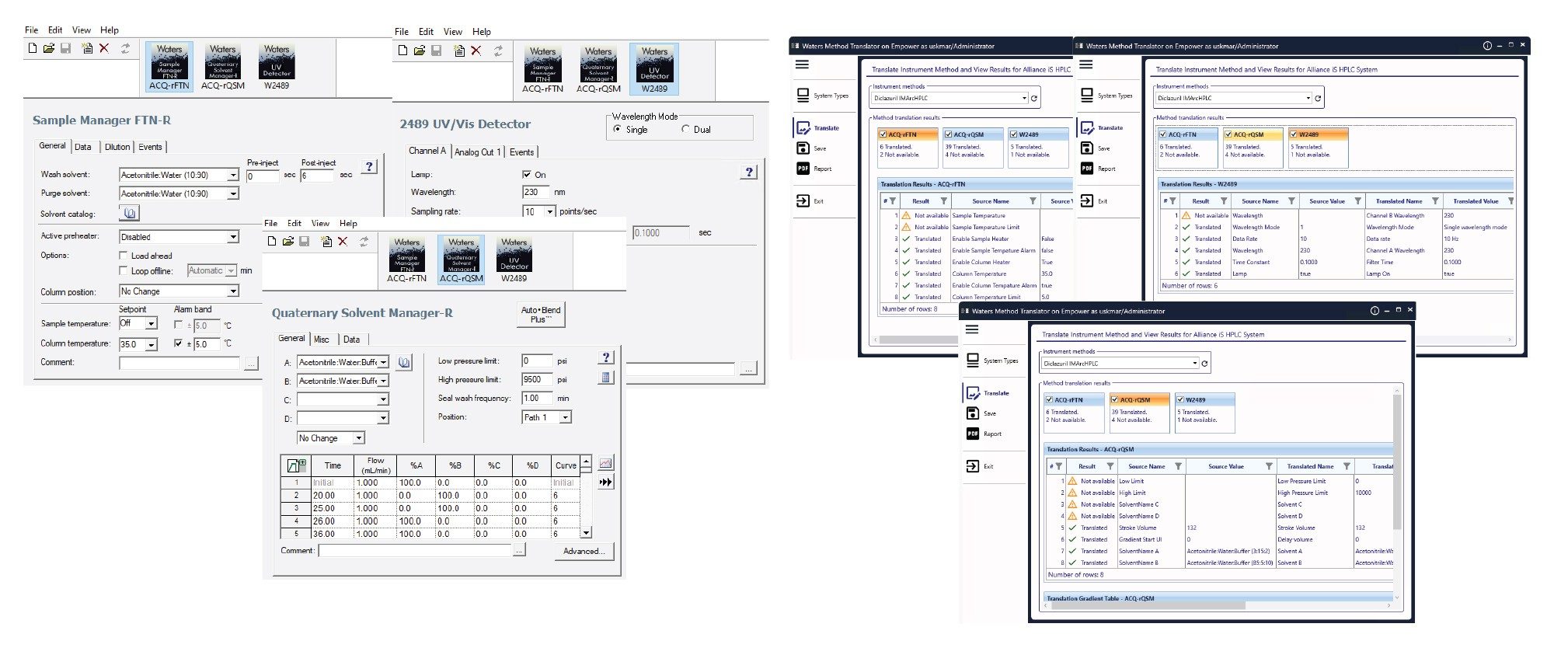
Task: Open Solvent catalog book icon in Sample Manager FTN-R
Action: 130,213
